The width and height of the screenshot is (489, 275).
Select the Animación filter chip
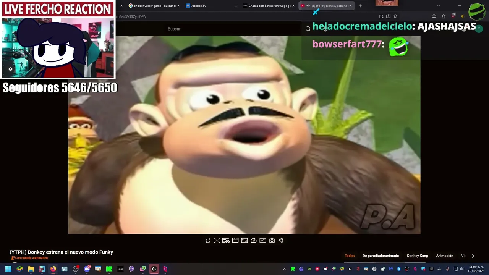(445, 256)
